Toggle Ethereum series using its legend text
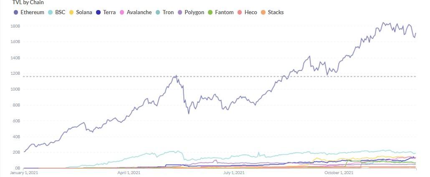430x177 pixels. coord(32,13)
